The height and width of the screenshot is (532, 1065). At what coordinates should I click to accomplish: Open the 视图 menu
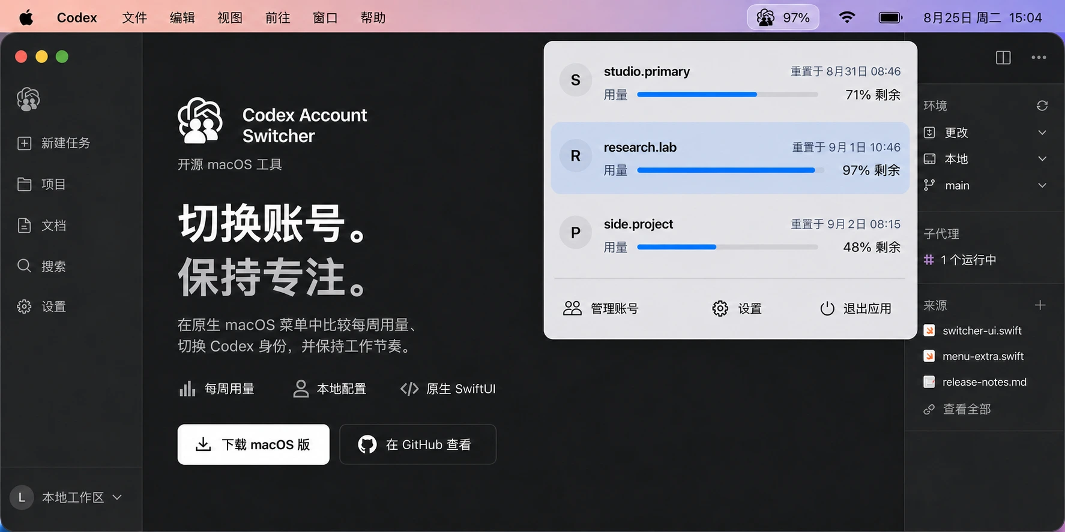(x=230, y=18)
